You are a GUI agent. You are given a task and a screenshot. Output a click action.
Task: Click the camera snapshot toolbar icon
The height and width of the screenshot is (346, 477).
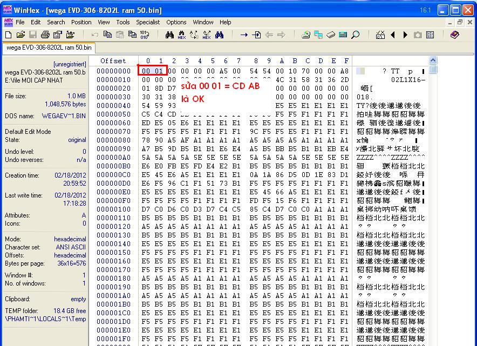pyautogui.click(x=418, y=35)
